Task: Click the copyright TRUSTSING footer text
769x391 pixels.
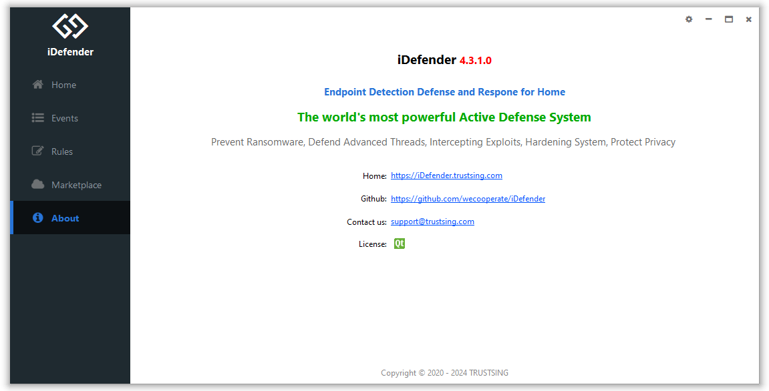Action: 444,373
